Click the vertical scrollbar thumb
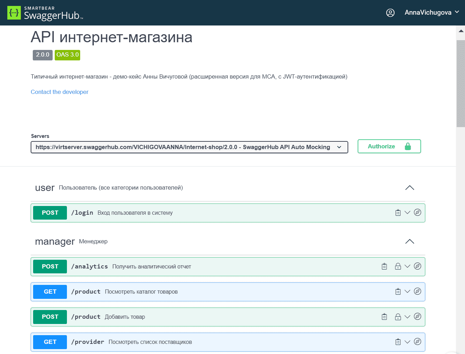465x354 pixels. click(461, 84)
